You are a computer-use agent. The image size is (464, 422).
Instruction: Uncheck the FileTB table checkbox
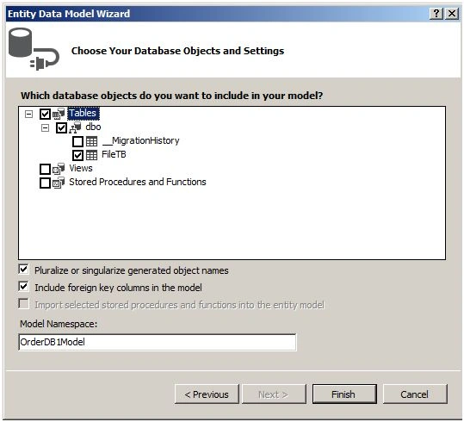tap(77, 155)
